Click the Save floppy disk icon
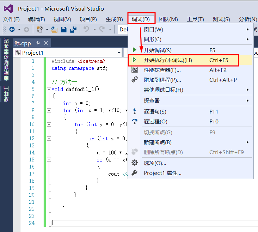 tap(64, 30)
